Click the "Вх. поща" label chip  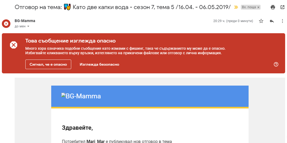tap(249, 7)
